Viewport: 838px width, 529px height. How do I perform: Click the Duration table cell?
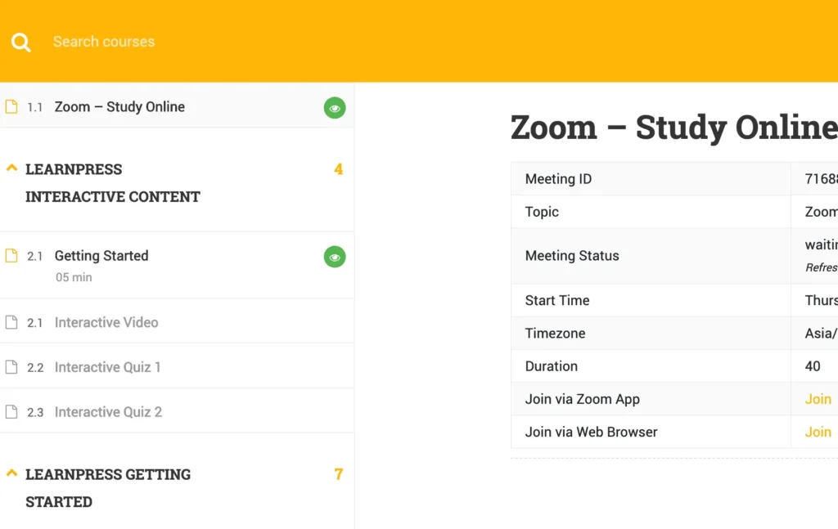[x=651, y=366]
